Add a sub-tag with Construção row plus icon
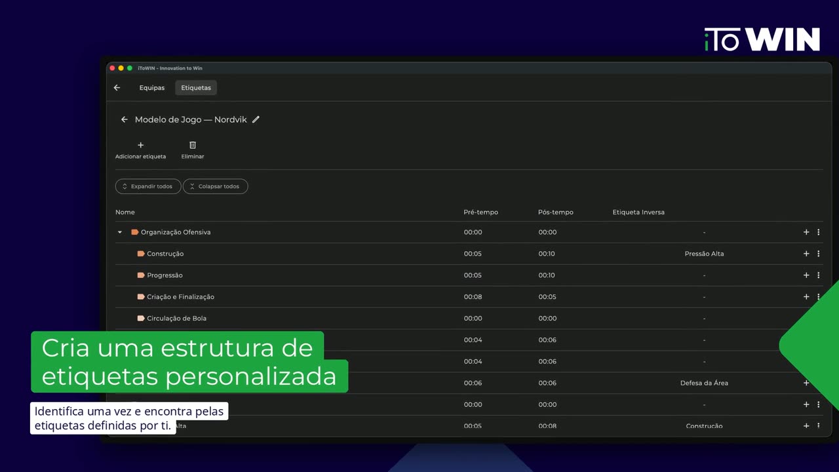Screen dimensions: 839x472 [806, 254]
